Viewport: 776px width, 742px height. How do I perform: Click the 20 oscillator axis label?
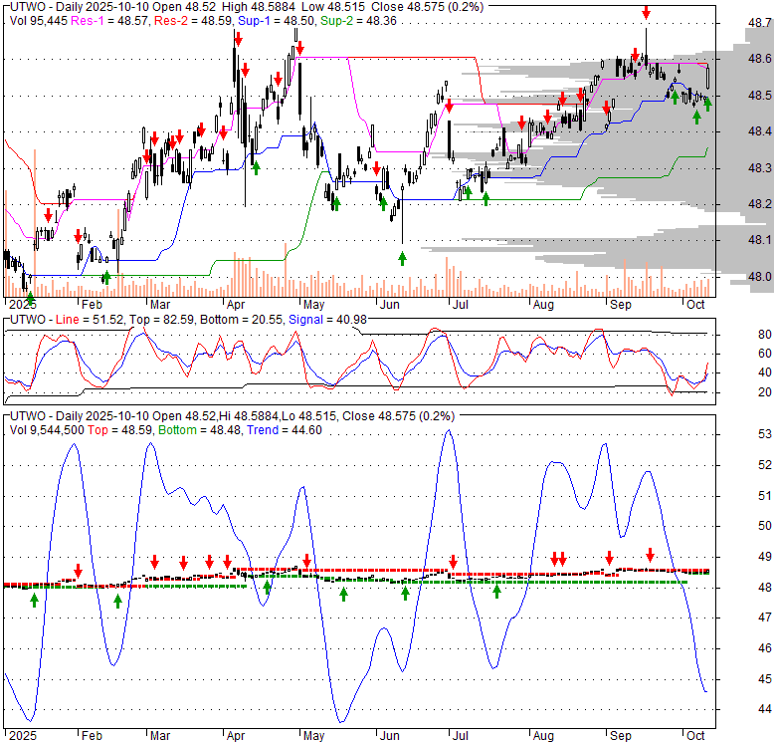coord(765,392)
